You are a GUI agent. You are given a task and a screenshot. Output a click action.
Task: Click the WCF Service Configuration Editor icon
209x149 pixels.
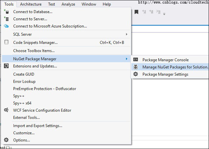tap(6, 110)
